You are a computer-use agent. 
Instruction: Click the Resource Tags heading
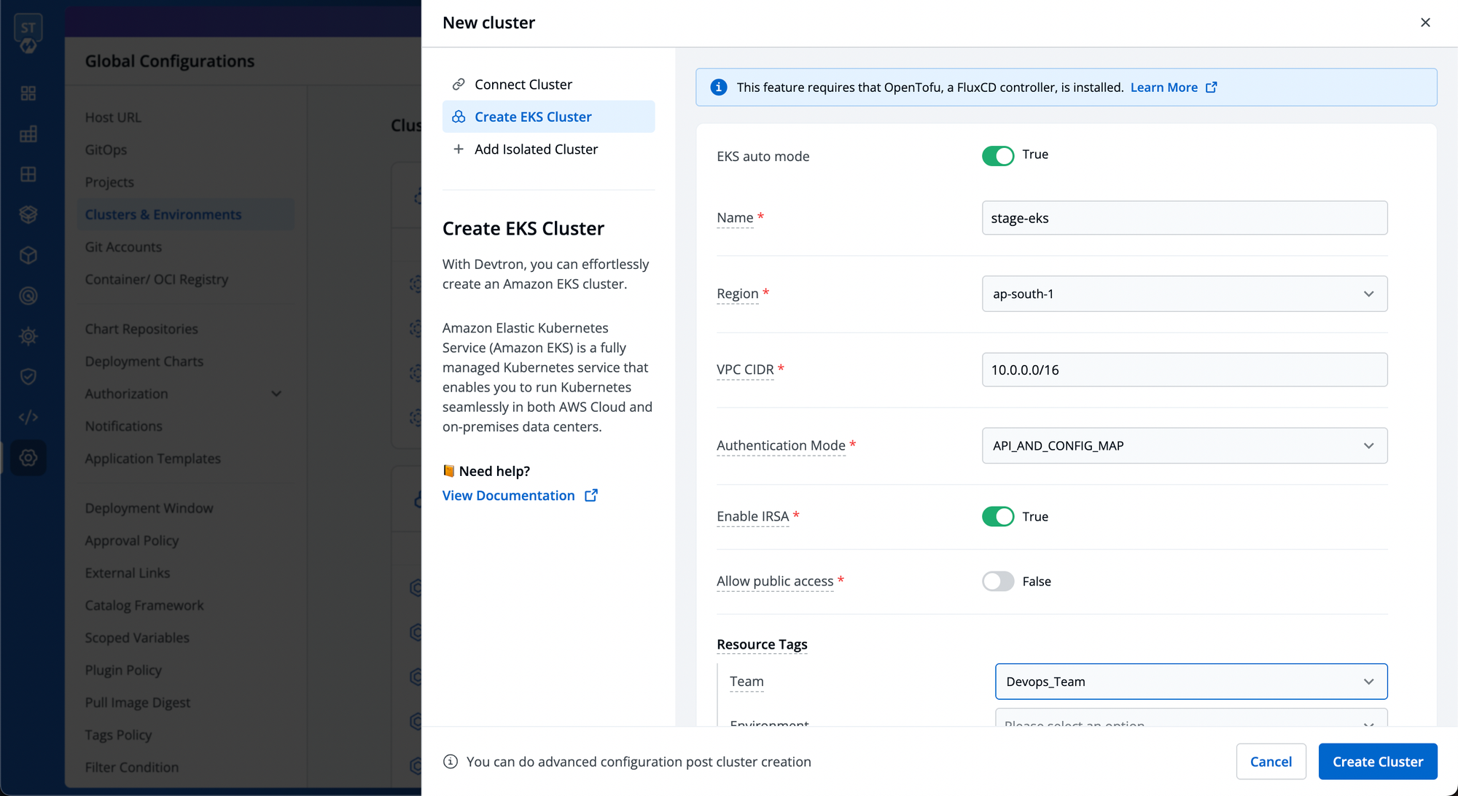tap(762, 644)
